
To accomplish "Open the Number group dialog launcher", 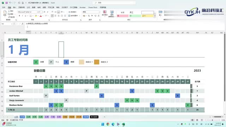I will 100,20.
